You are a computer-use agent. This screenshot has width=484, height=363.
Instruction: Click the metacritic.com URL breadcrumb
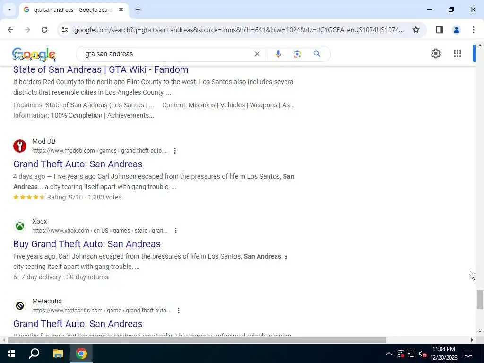coord(101,311)
